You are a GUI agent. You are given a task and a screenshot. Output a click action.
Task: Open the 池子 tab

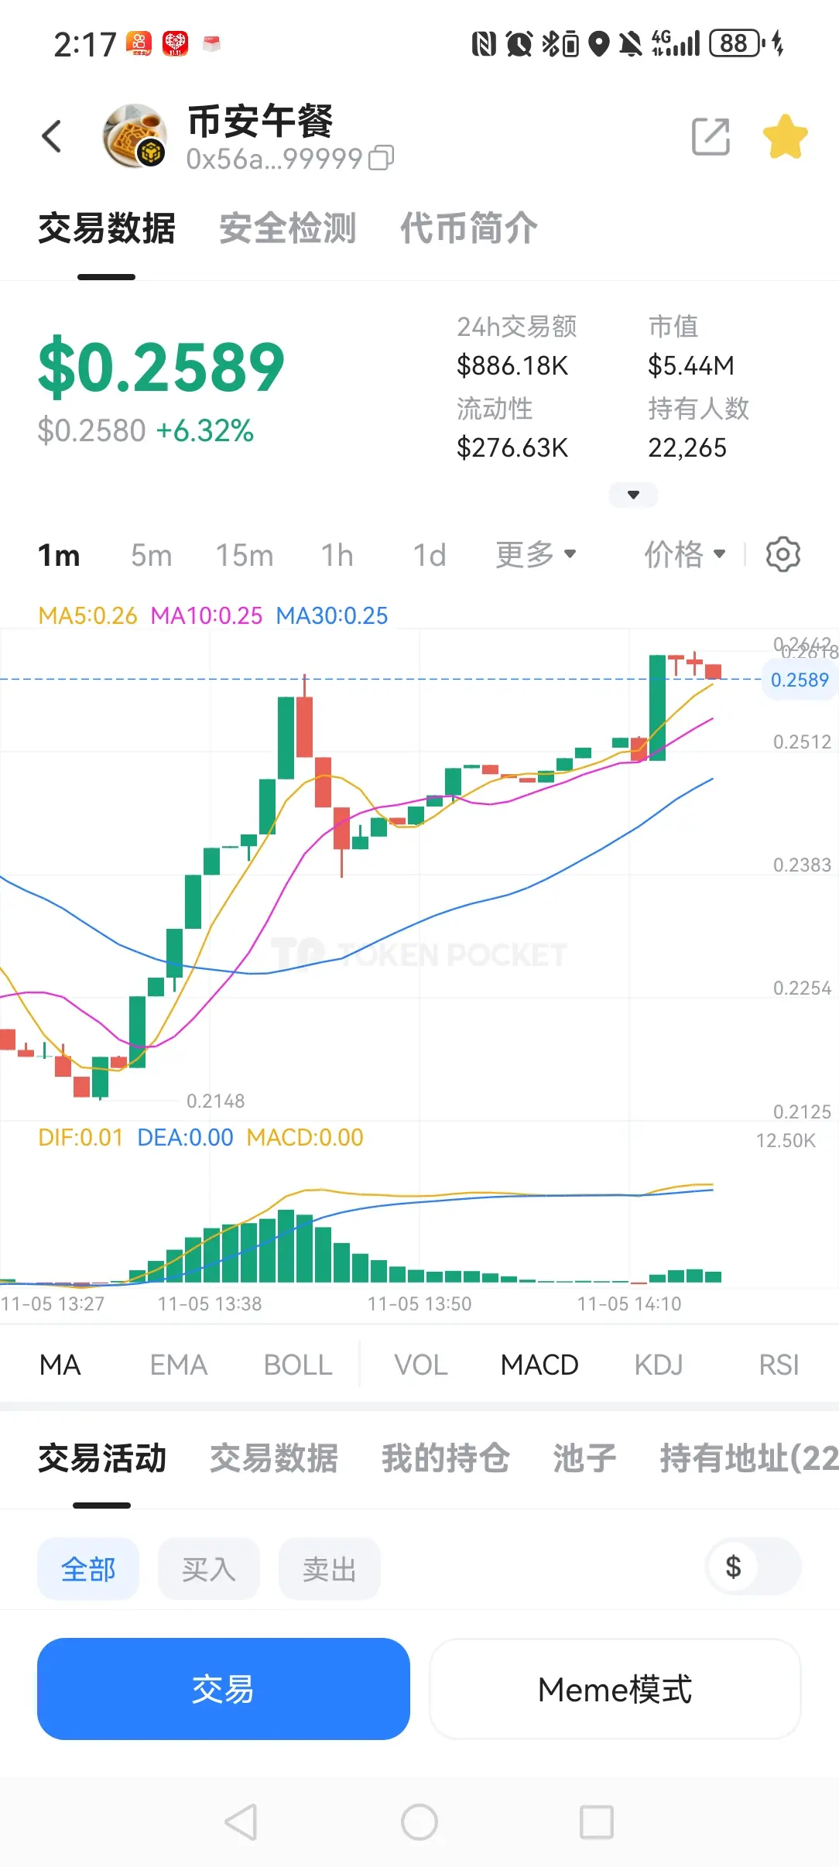585,1458
